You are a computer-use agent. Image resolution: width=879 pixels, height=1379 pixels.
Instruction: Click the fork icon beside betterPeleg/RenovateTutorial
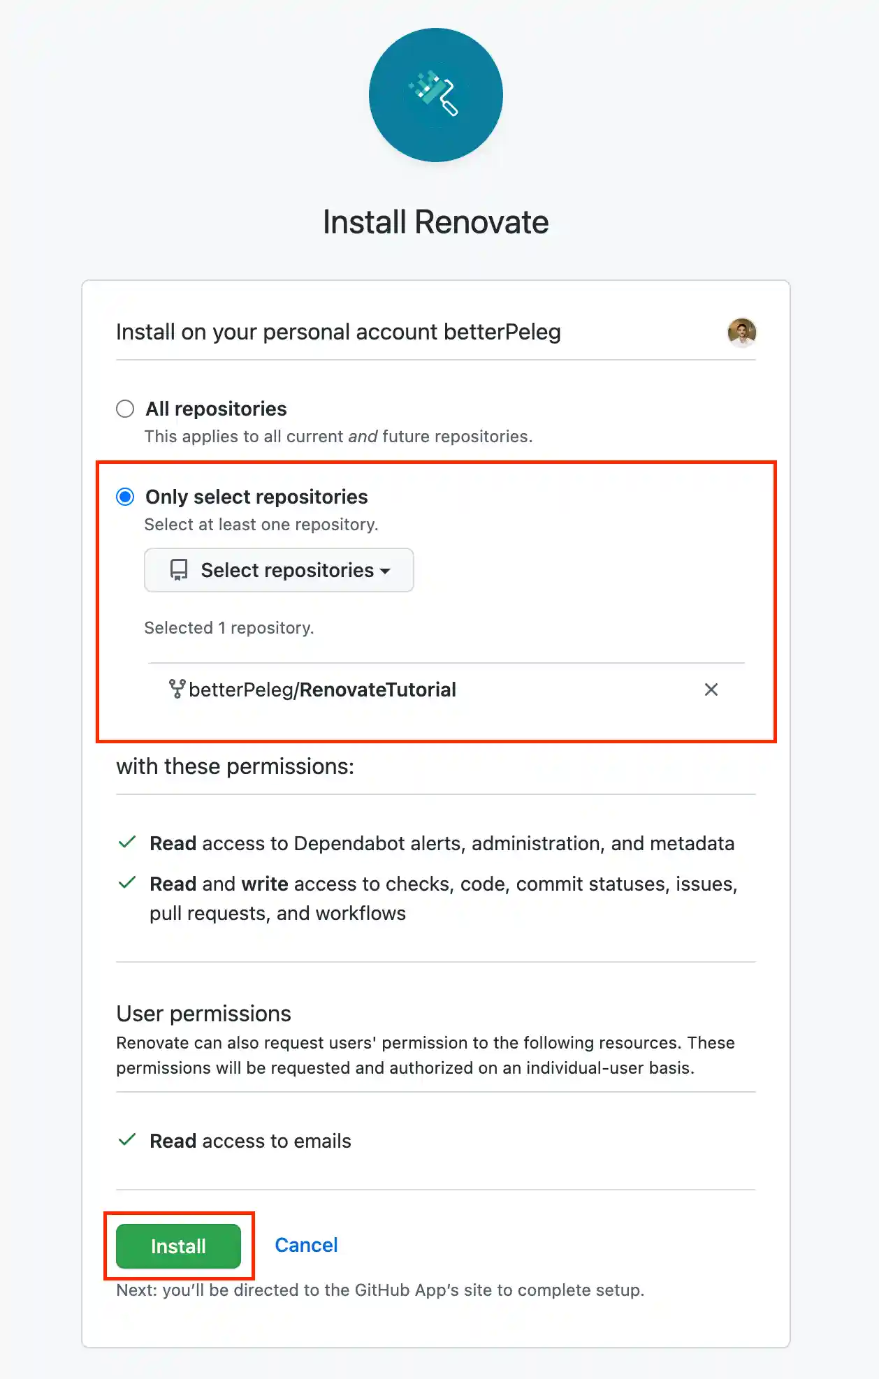(177, 689)
